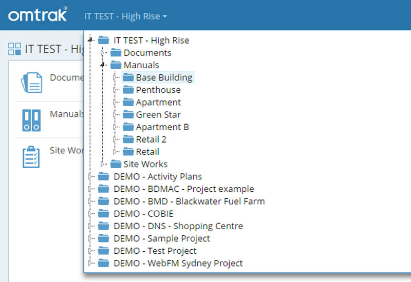Click the Green Star folder icon

coord(128,114)
